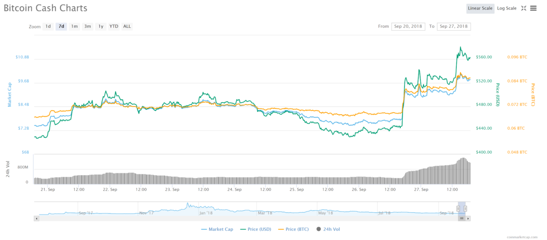
Task: Click the 0.06 BTC axis label
Action: click(516, 128)
